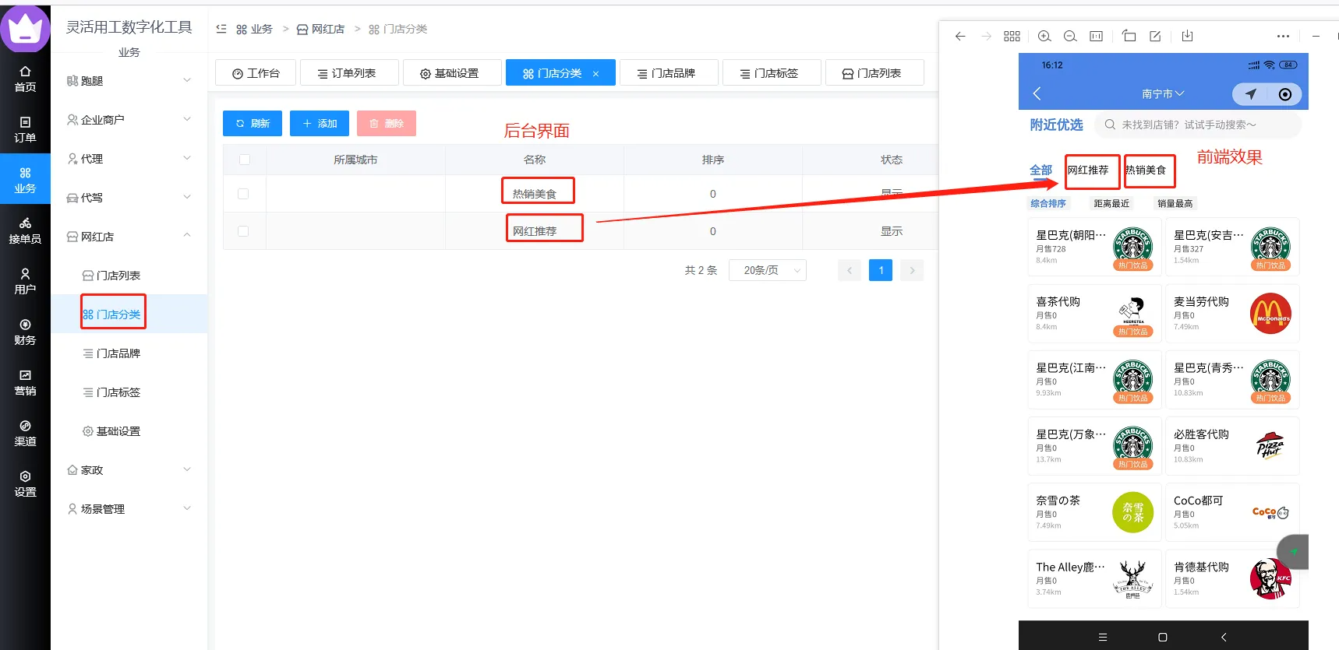Click the 添加 add button

(320, 123)
